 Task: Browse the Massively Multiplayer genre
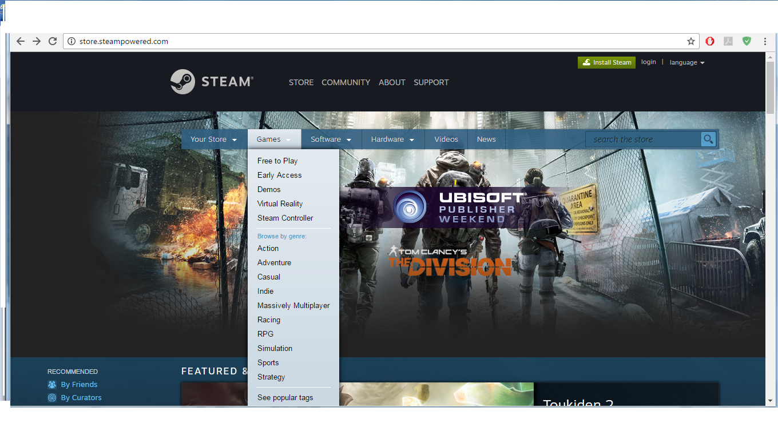click(x=293, y=305)
